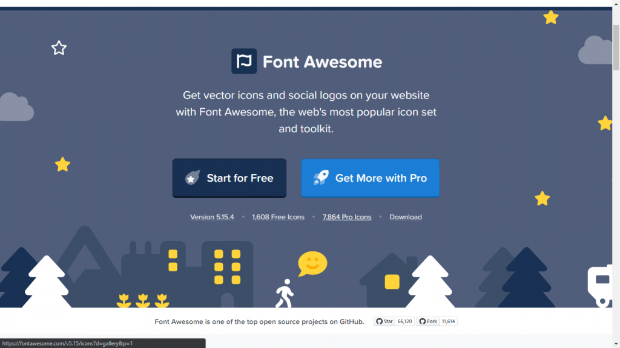620x348 pixels.
Task: Click the yellow tulip flowers icon
Action: (x=143, y=300)
